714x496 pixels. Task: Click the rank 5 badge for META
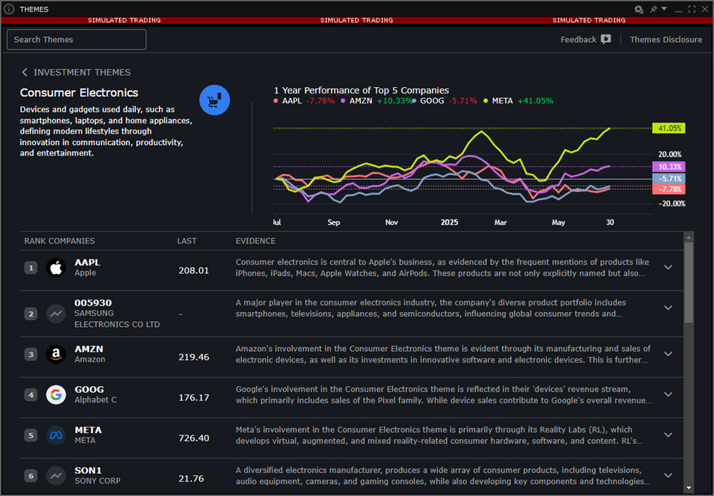coord(31,435)
